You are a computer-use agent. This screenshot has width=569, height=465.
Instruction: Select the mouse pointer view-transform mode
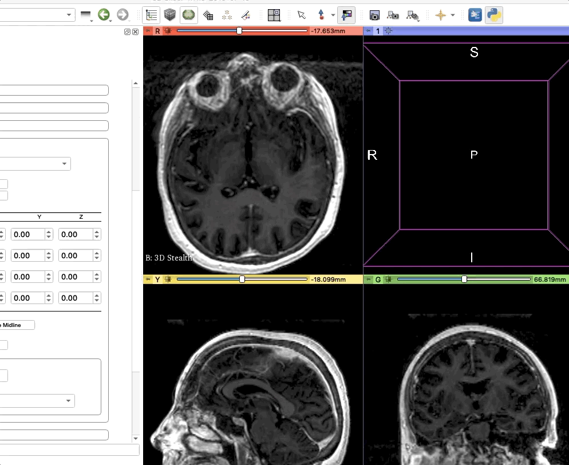point(302,15)
